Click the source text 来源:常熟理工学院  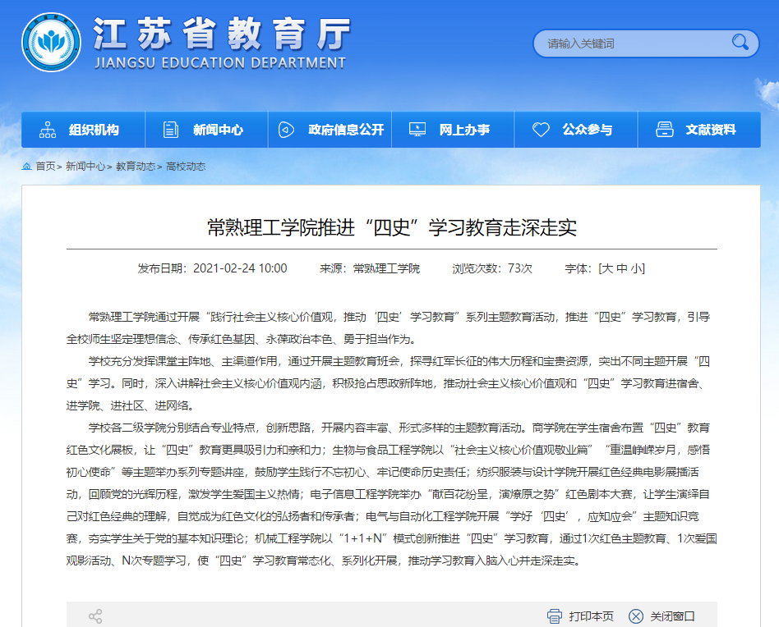point(370,269)
